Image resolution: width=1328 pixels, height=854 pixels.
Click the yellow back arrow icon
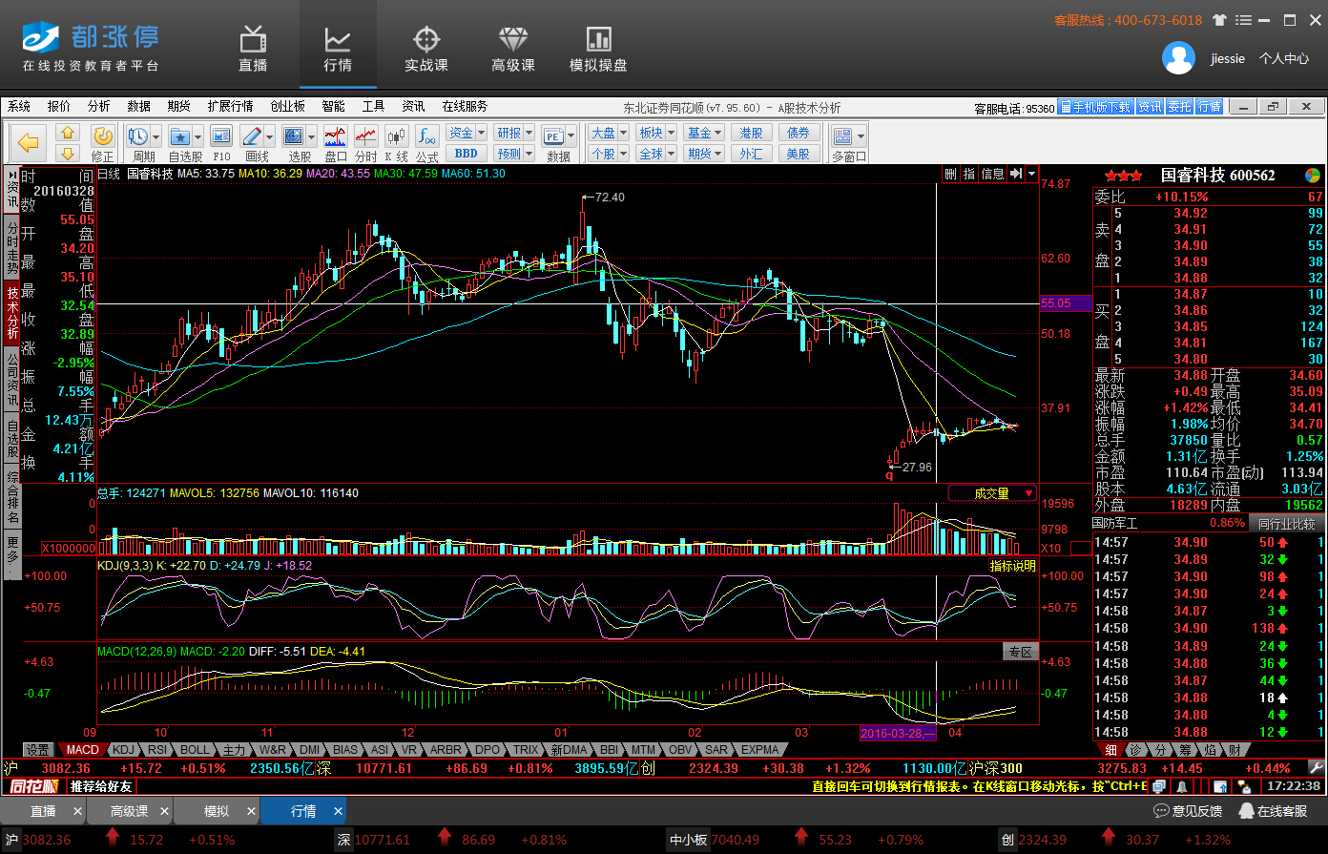click(29, 143)
